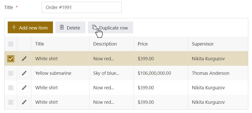
Task: Click the Price column header
Action: (143, 44)
